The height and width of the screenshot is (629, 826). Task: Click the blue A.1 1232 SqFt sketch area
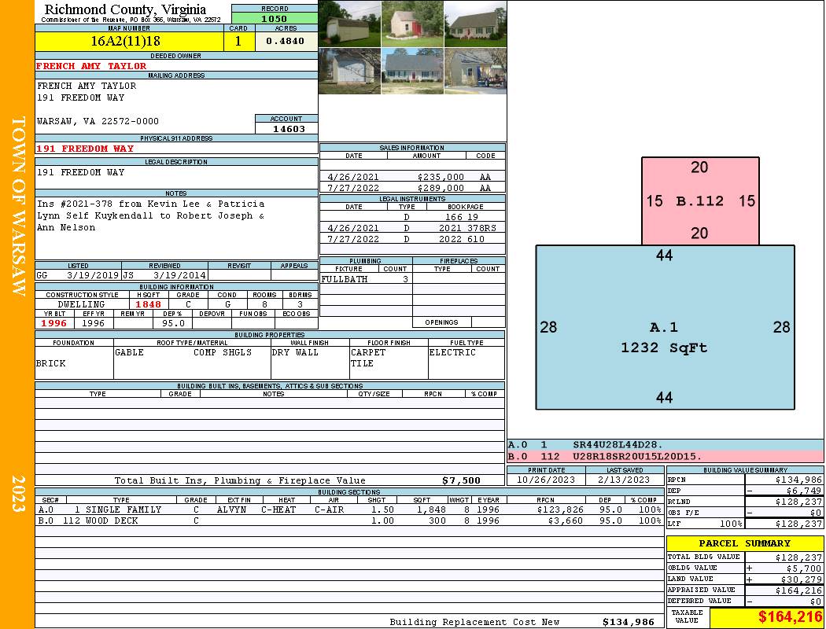(665, 327)
